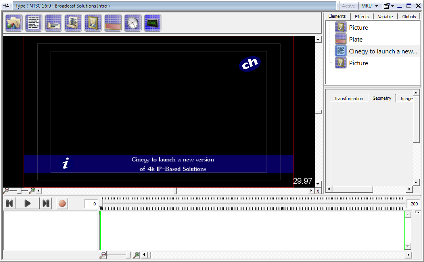The width and height of the screenshot is (424, 262).
Task: Select the 'Cinegy to launch a new...' text element
Action: [383, 51]
